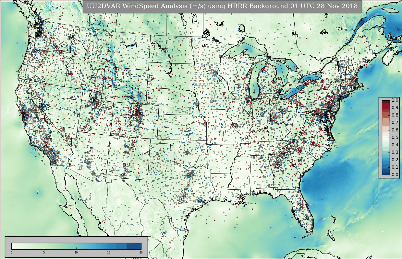This screenshot has height=259, width=402.
Task: Select the 0.4 label on vertical colorbar
Action: [395, 145]
